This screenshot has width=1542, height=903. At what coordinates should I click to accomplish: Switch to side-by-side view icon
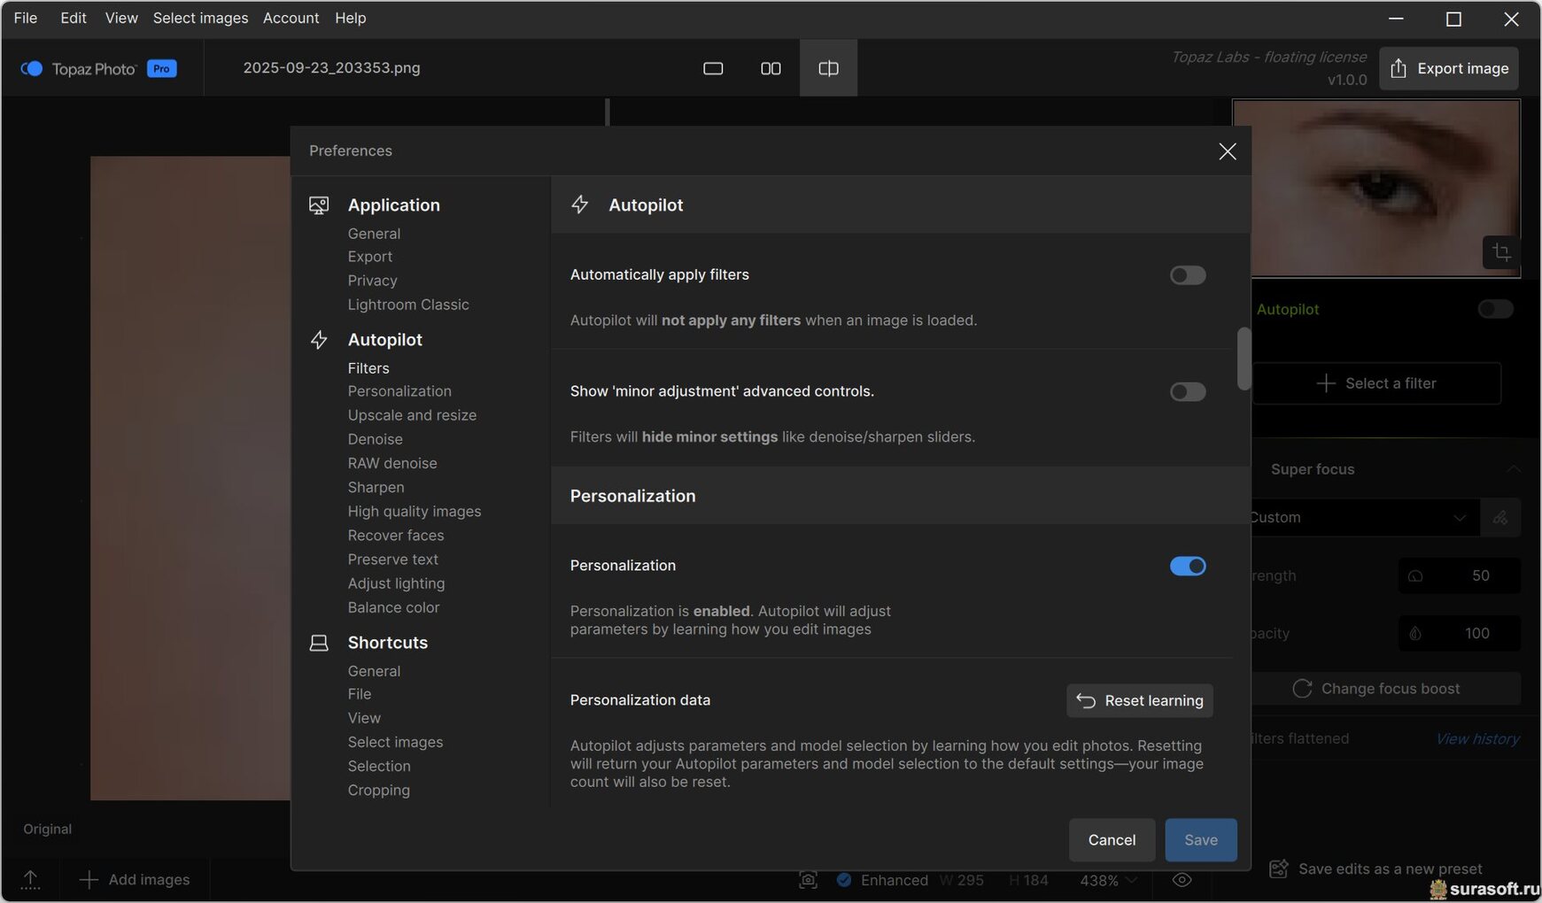point(771,68)
